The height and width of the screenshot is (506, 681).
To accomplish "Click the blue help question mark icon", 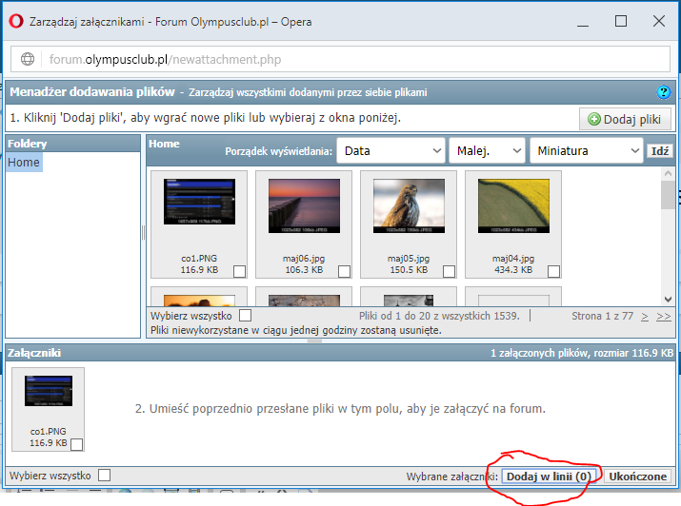I will tap(664, 92).
